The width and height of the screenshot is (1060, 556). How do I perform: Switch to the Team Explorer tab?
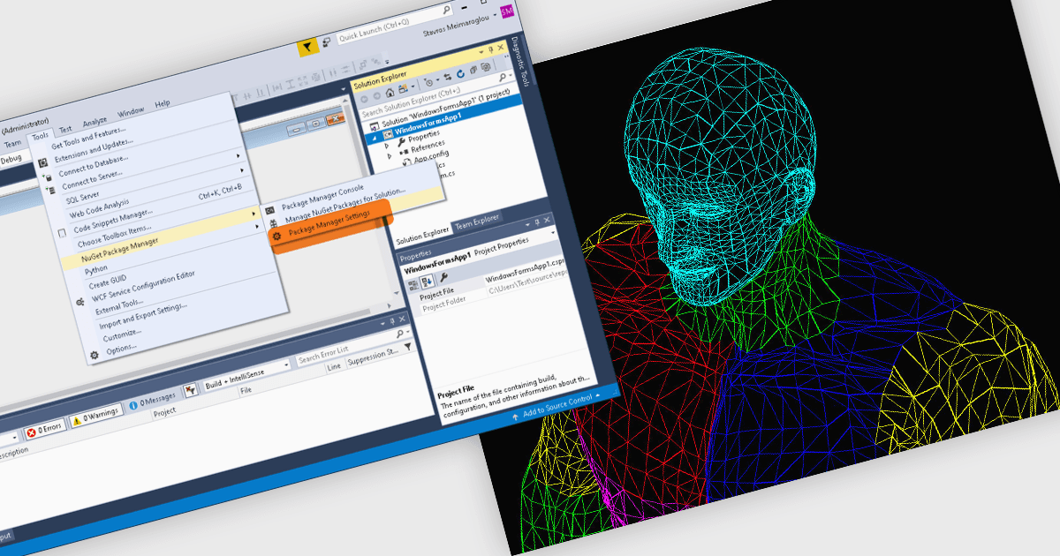(x=477, y=222)
